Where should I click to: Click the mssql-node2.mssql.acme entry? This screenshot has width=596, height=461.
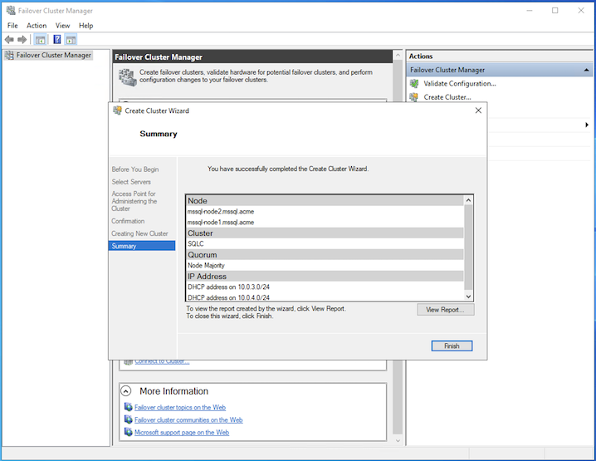tap(221, 212)
